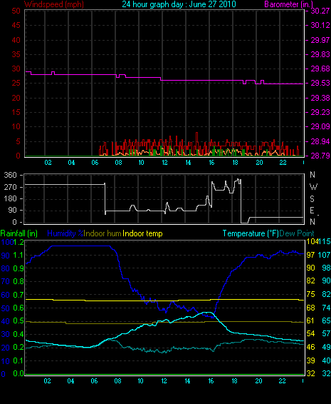Viewport: 331px width, 404px height.
Task: Select the 30.12 barometer scale value
Action: 320,25
